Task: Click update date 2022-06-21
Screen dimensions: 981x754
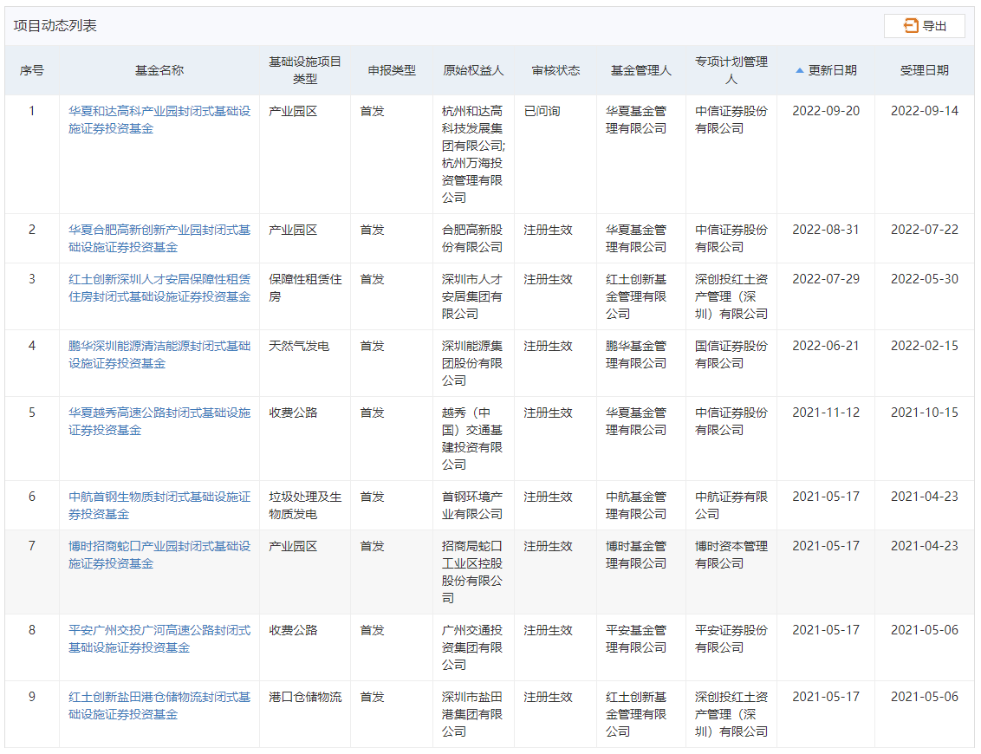Action: [826, 347]
